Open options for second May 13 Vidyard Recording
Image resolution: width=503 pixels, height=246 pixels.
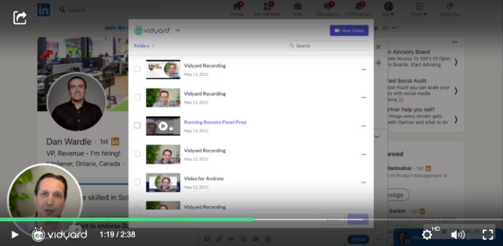[363, 97]
